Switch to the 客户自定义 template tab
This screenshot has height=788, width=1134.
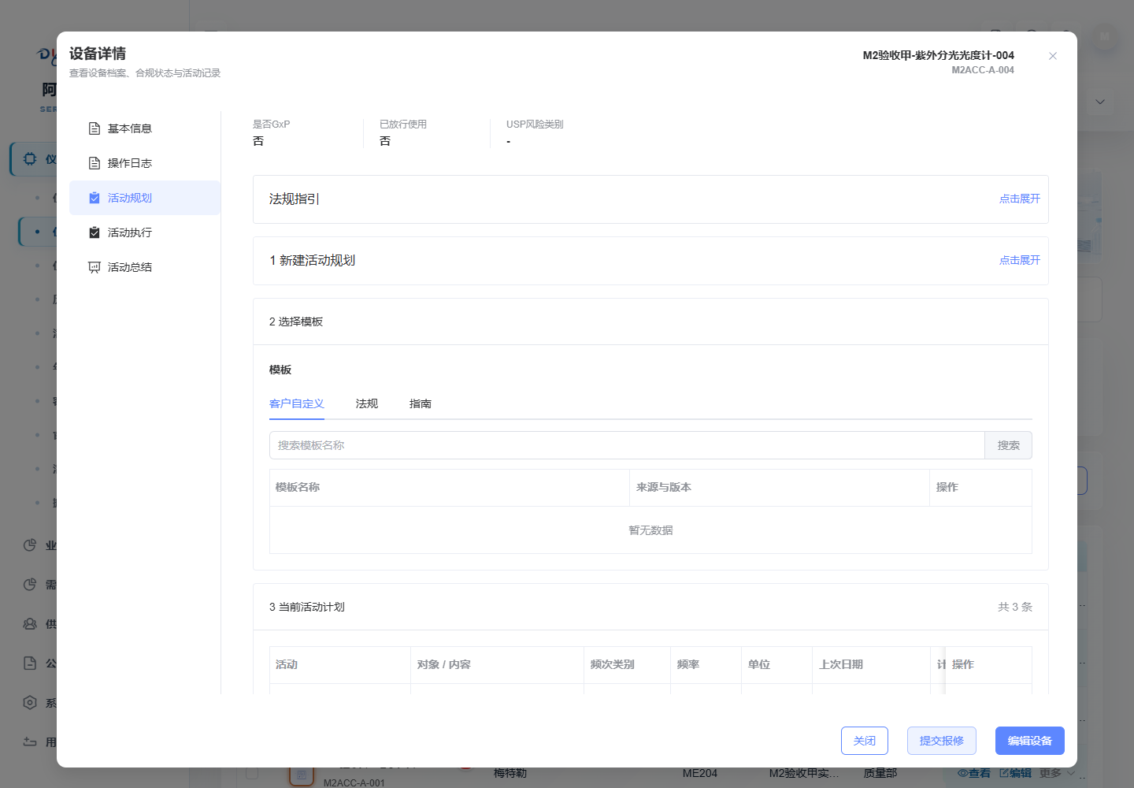pyautogui.click(x=297, y=403)
